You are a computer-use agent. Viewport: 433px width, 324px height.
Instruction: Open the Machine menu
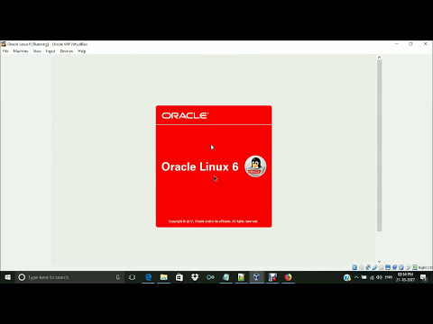coord(21,51)
